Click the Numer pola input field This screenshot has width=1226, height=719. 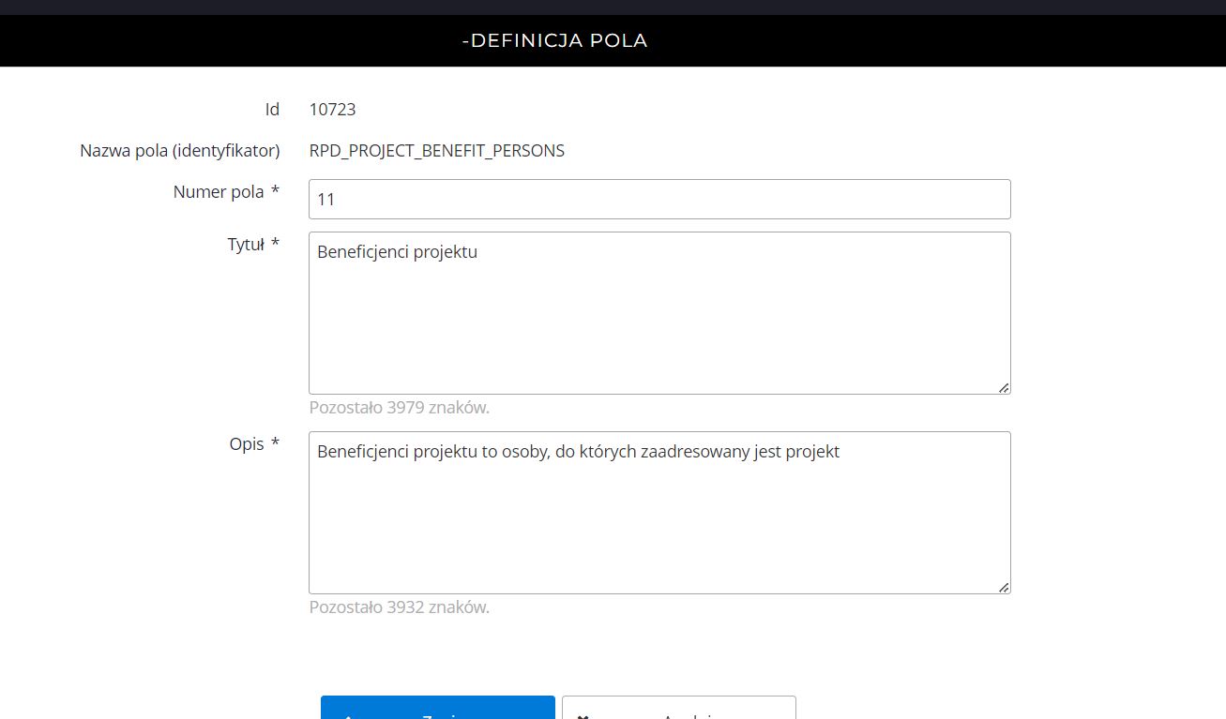point(658,200)
